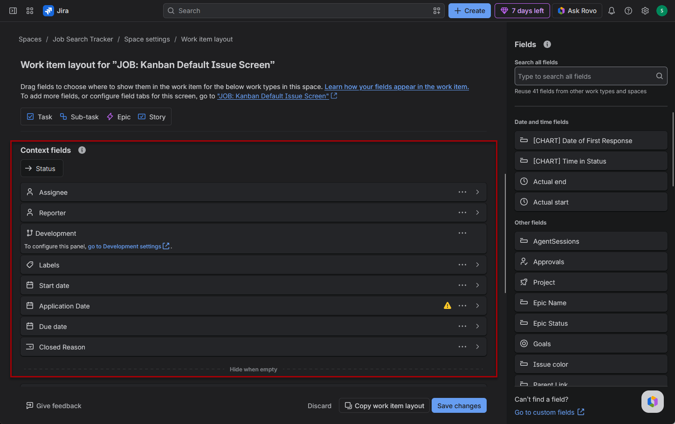675x424 pixels.
Task: Click the search bar options icon
Action: (x=437, y=11)
